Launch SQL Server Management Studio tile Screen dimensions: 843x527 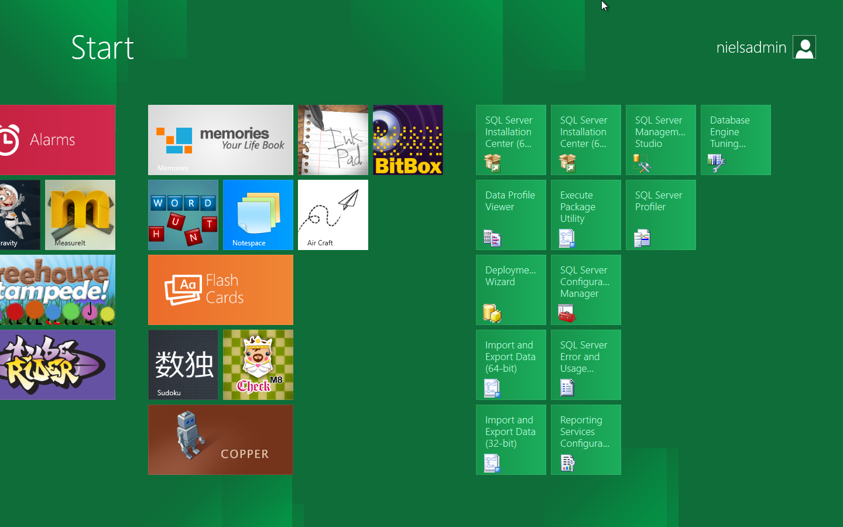coord(661,140)
